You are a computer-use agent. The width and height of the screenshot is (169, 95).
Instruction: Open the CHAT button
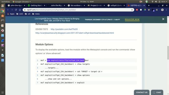point(157,92)
